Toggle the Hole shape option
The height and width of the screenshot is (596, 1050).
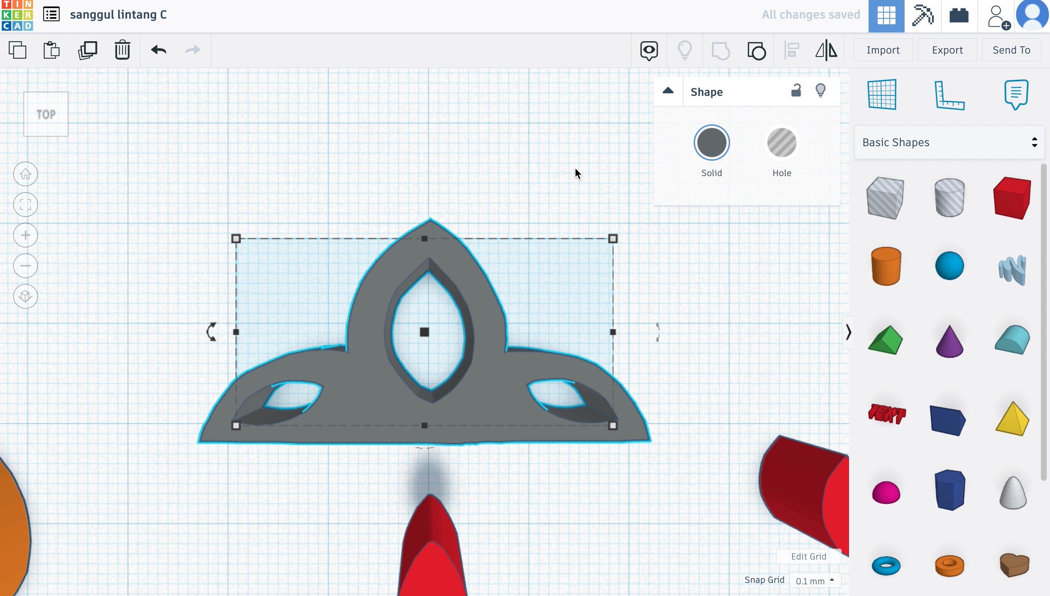[x=782, y=142]
